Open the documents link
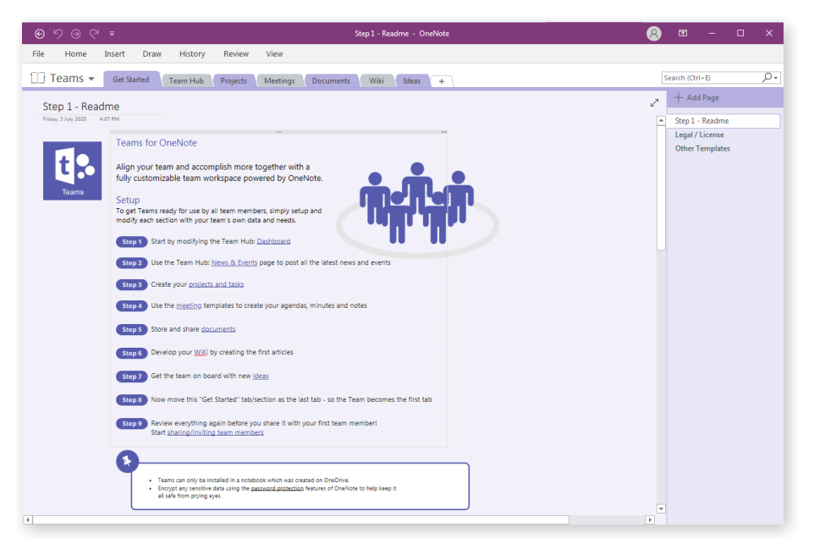 (x=218, y=329)
